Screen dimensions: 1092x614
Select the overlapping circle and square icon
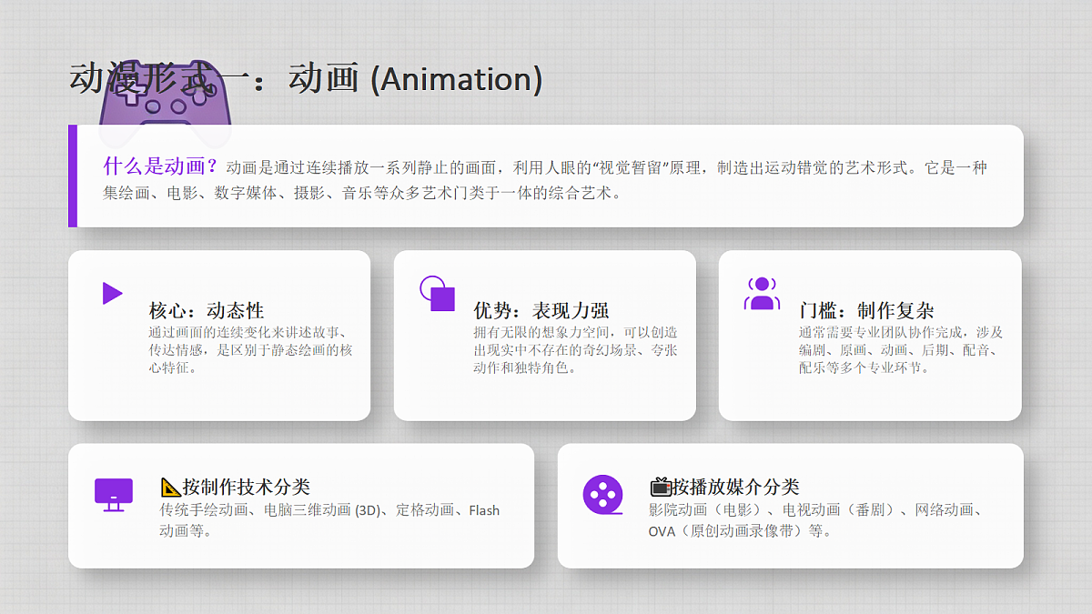[437, 293]
